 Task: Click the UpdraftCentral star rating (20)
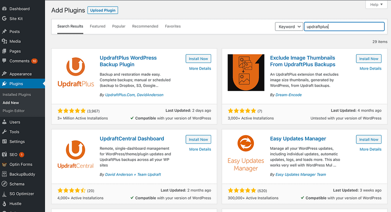pyautogui.click(x=71, y=191)
